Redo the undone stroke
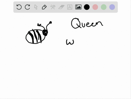The image size is (131, 99). pos(27,7)
